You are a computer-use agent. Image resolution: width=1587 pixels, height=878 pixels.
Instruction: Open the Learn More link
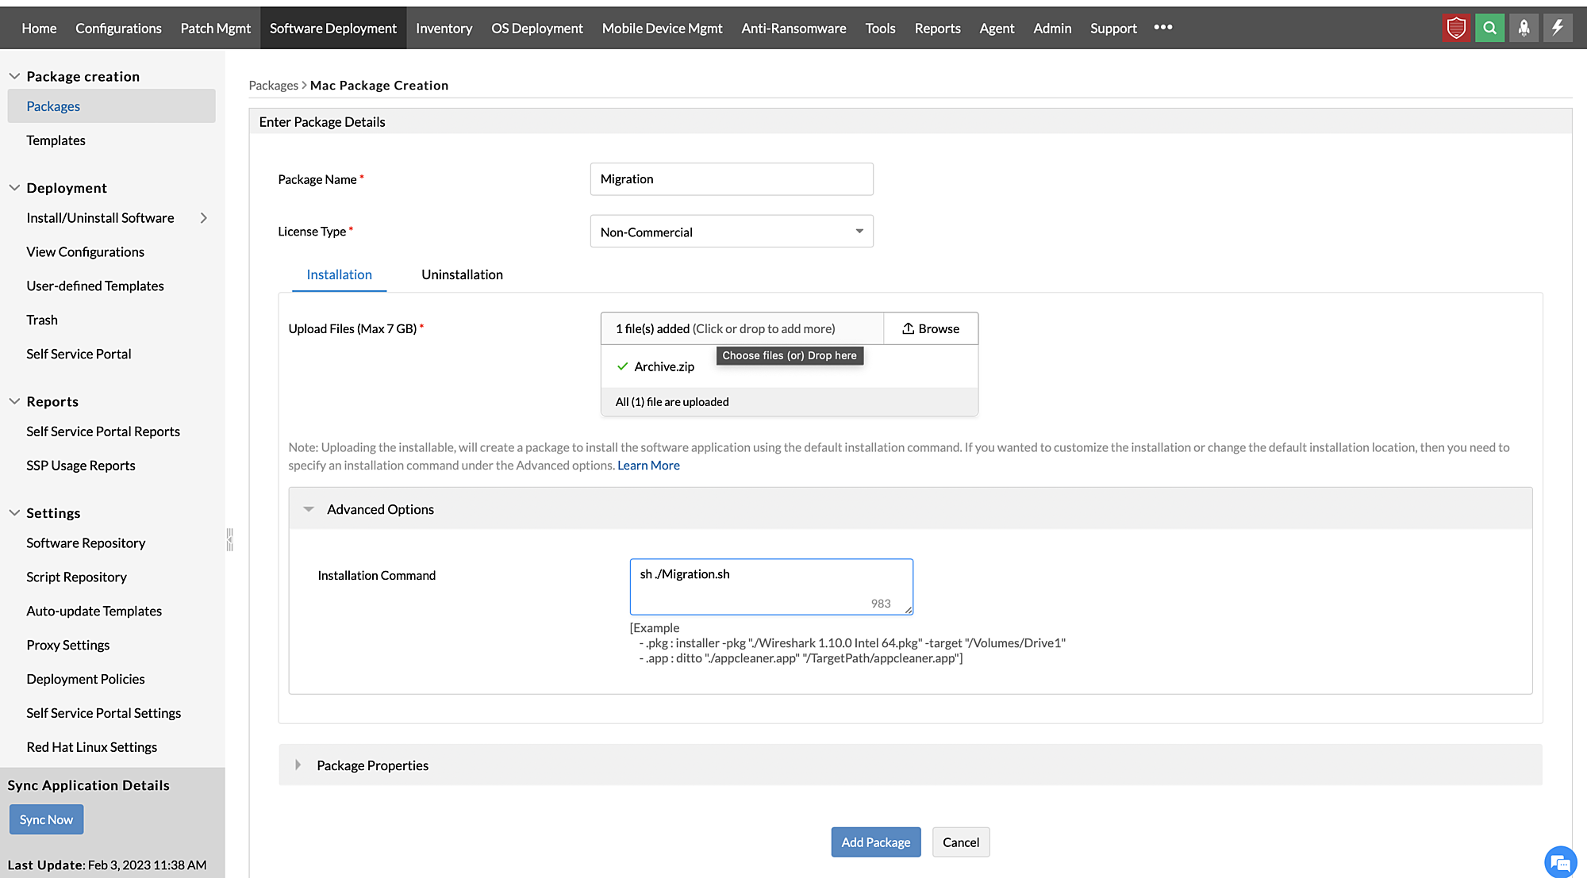click(648, 465)
